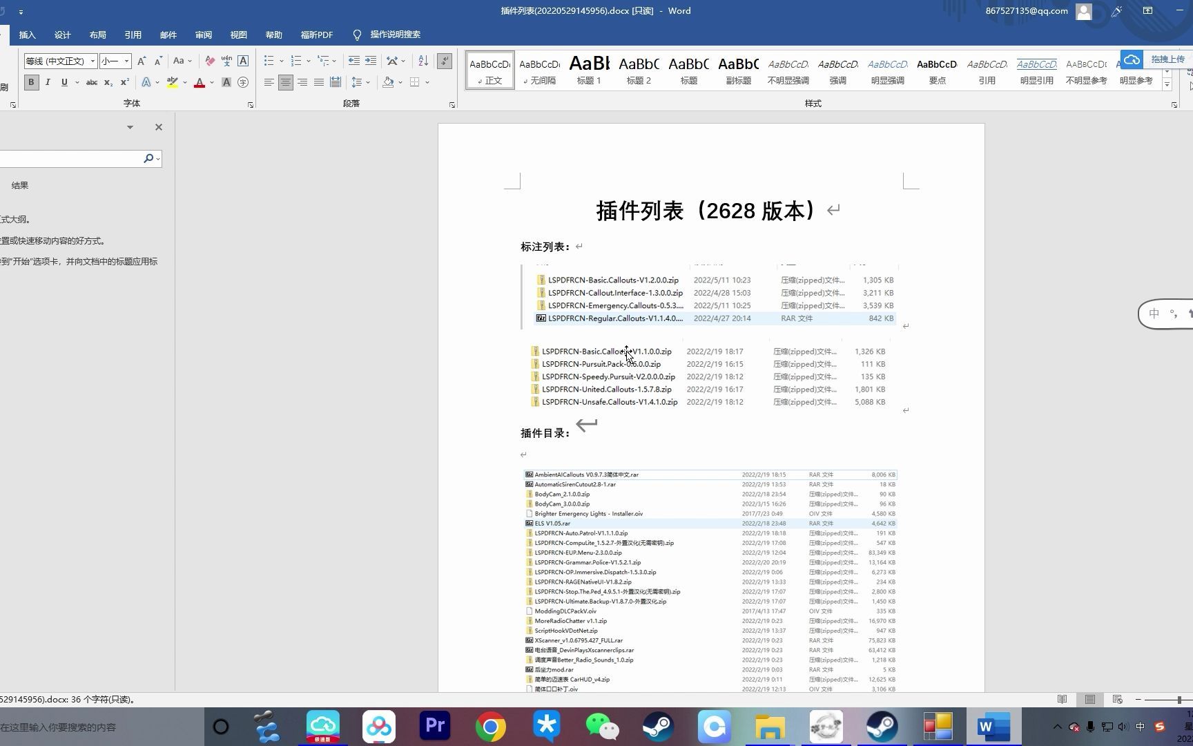Open the 插入 ribbon tab
The image size is (1193, 746).
[x=27, y=35]
